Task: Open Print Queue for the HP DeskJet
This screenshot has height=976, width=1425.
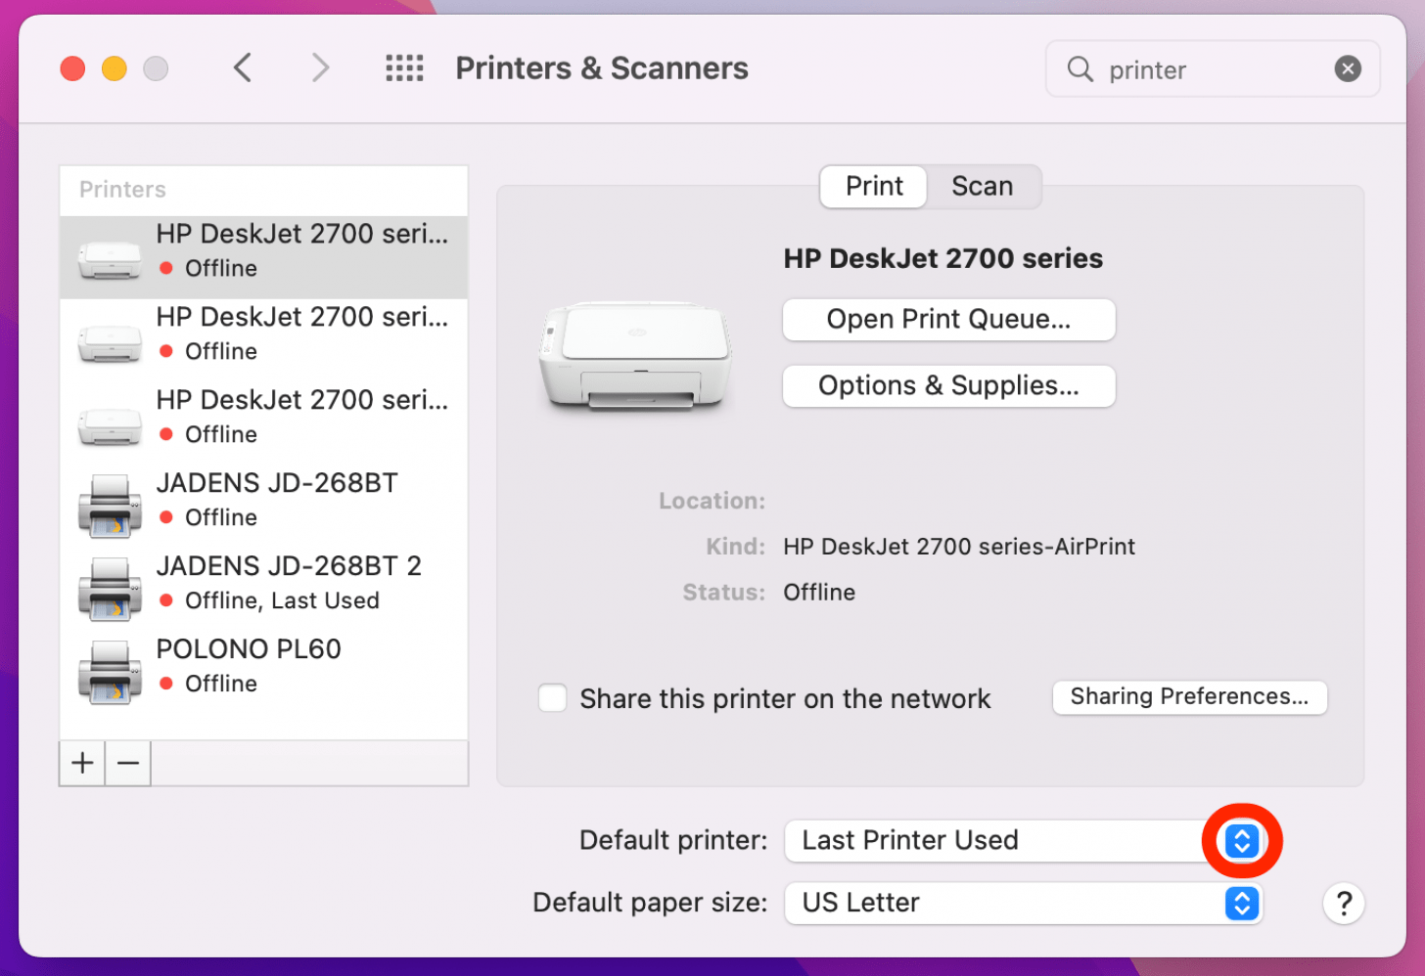Action: [948, 320]
